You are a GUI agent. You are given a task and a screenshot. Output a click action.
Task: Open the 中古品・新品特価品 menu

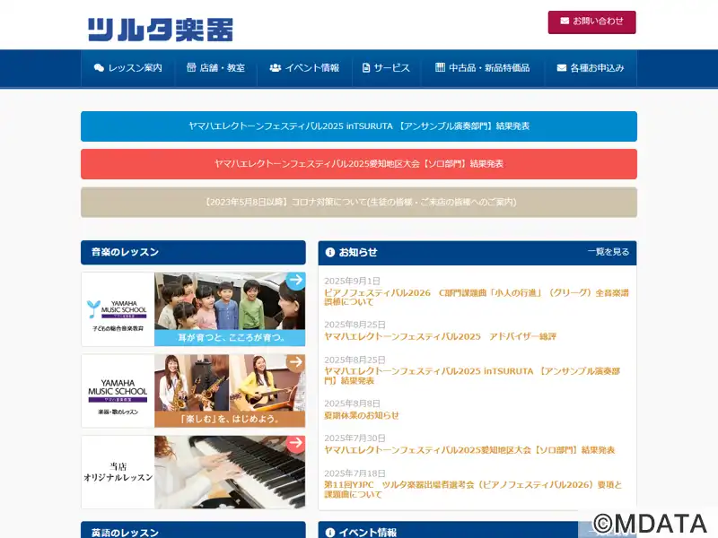(x=483, y=68)
